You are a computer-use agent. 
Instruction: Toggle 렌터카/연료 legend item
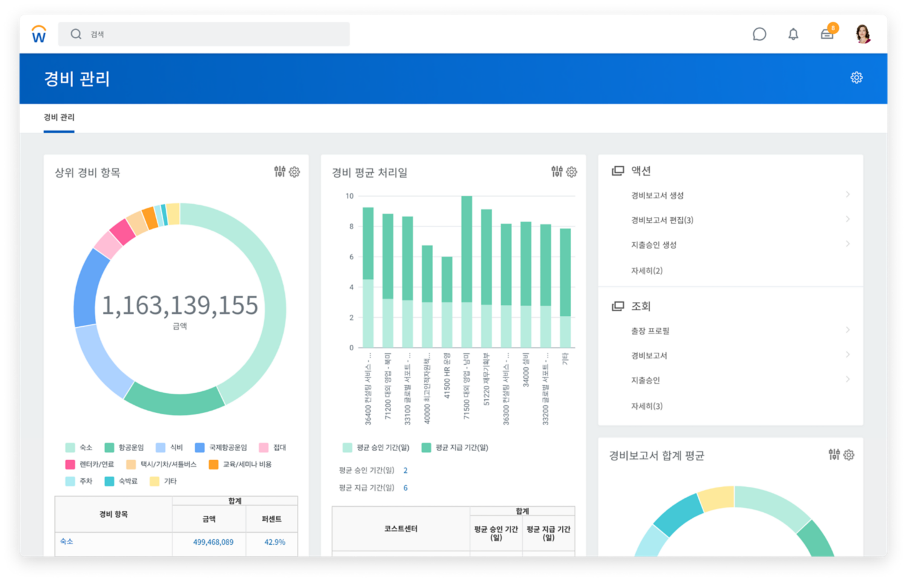[89, 464]
